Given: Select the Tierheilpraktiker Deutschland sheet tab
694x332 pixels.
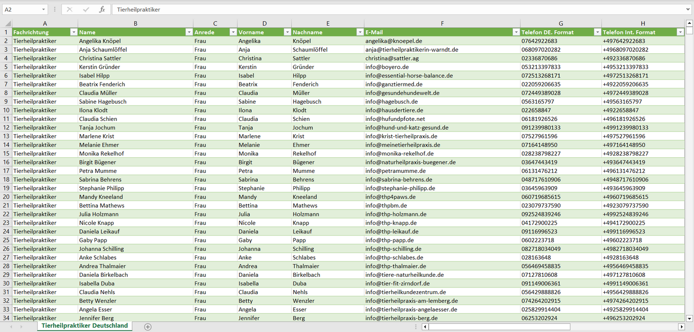Looking at the screenshot, I should click(x=85, y=326).
